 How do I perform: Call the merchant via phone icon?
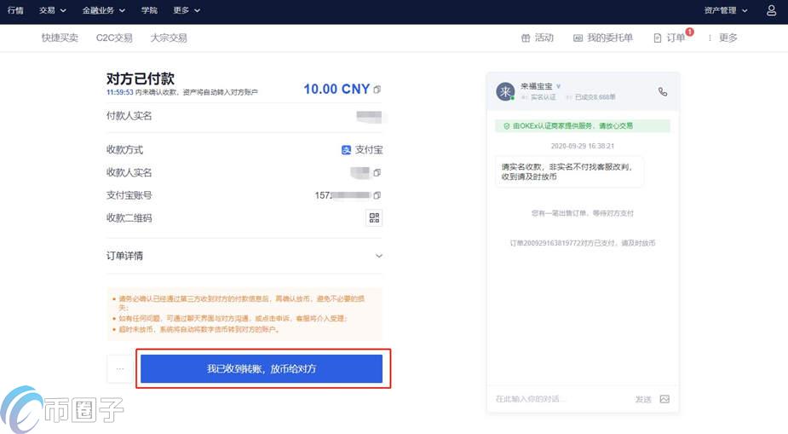tap(663, 91)
